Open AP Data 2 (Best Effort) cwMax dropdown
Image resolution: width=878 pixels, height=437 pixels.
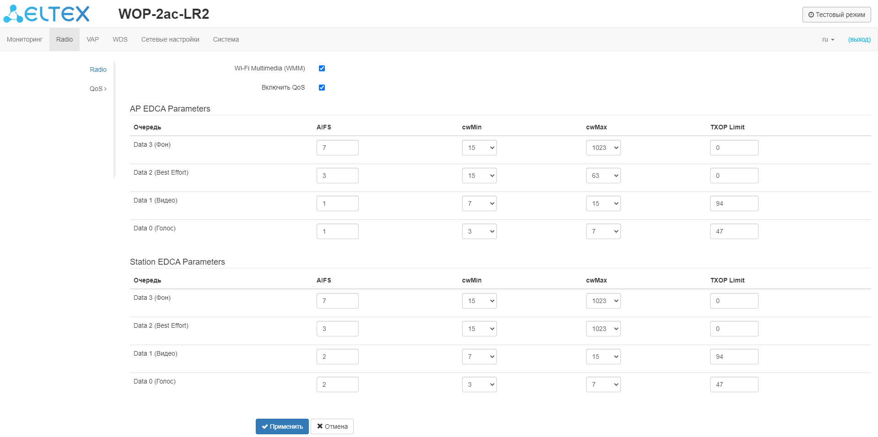[x=603, y=176]
